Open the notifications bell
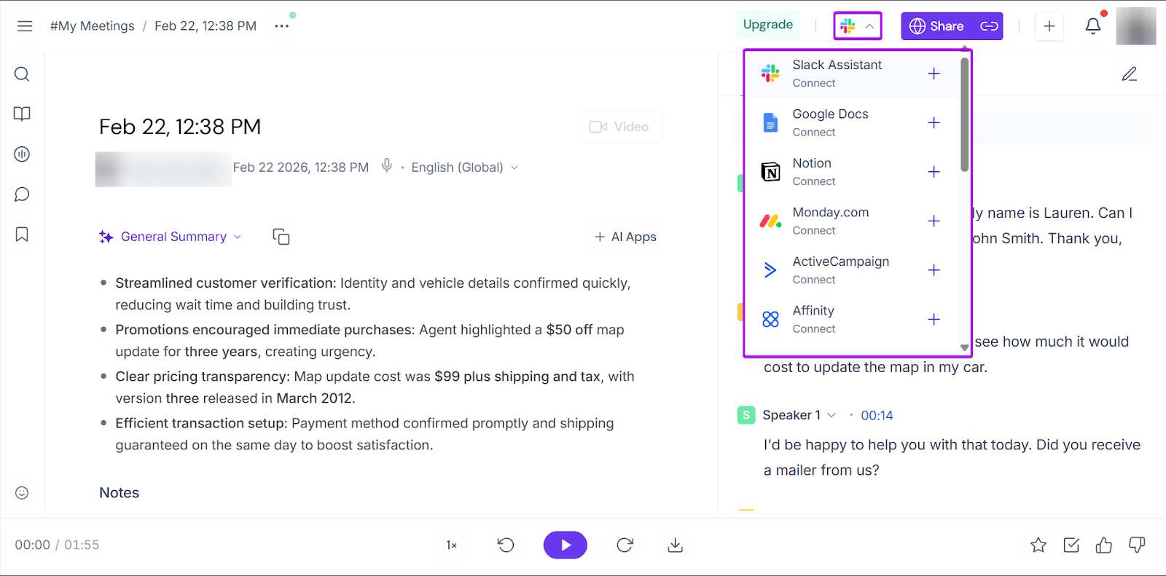Viewport: 1166px width, 576px height. (1093, 26)
